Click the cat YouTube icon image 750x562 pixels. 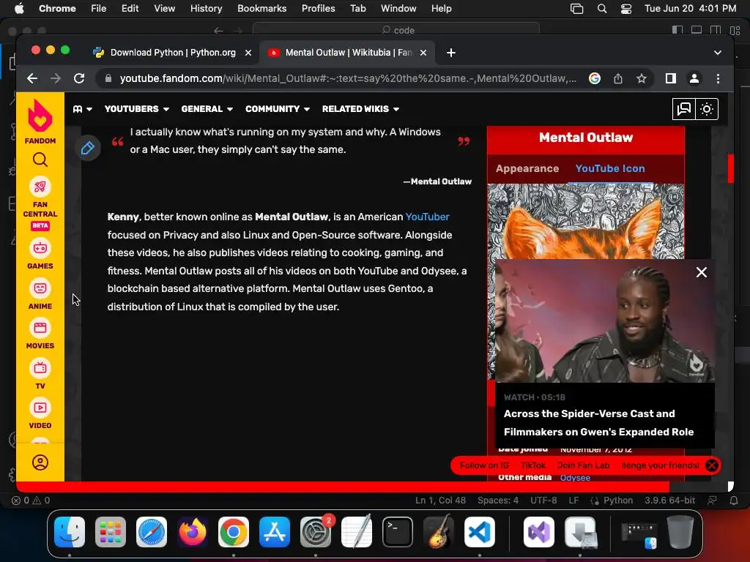586,221
